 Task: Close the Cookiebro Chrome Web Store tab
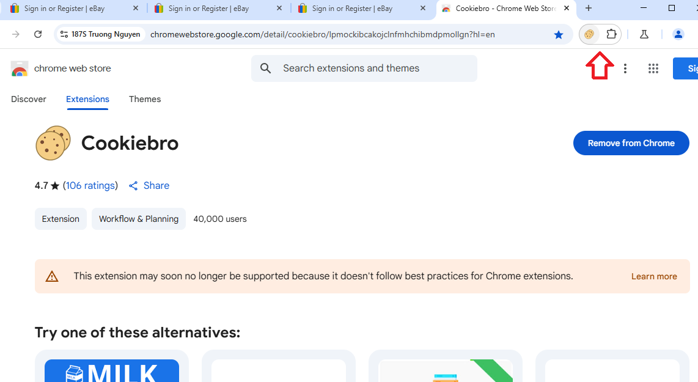coord(566,8)
